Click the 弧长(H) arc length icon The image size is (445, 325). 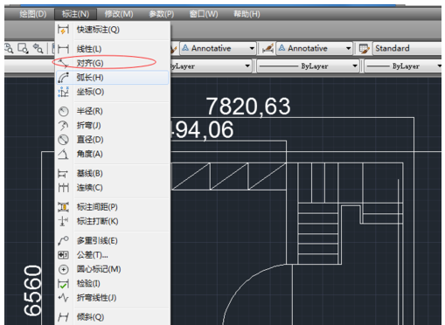click(x=63, y=78)
